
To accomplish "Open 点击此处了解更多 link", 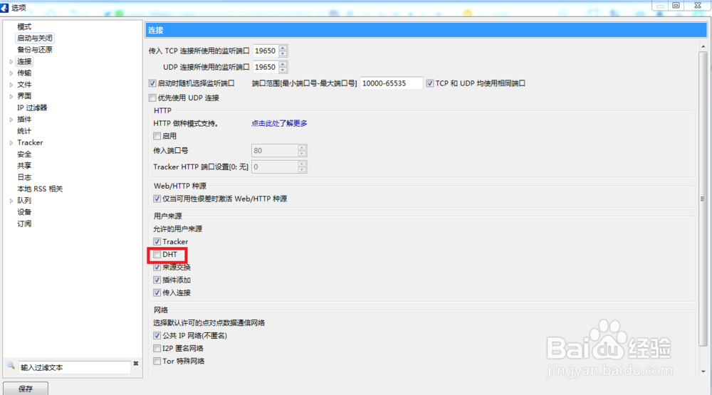I will tap(279, 124).
